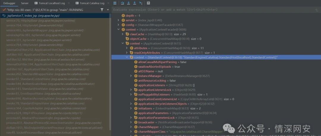Click the Step Over icon
The image size is (321, 136).
click(122, 3)
